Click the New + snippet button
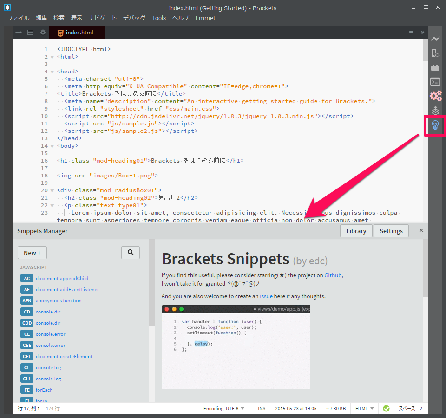The image size is (446, 418). click(32, 253)
